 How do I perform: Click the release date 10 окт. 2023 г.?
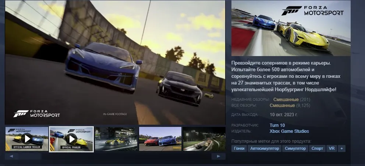tap(284, 115)
